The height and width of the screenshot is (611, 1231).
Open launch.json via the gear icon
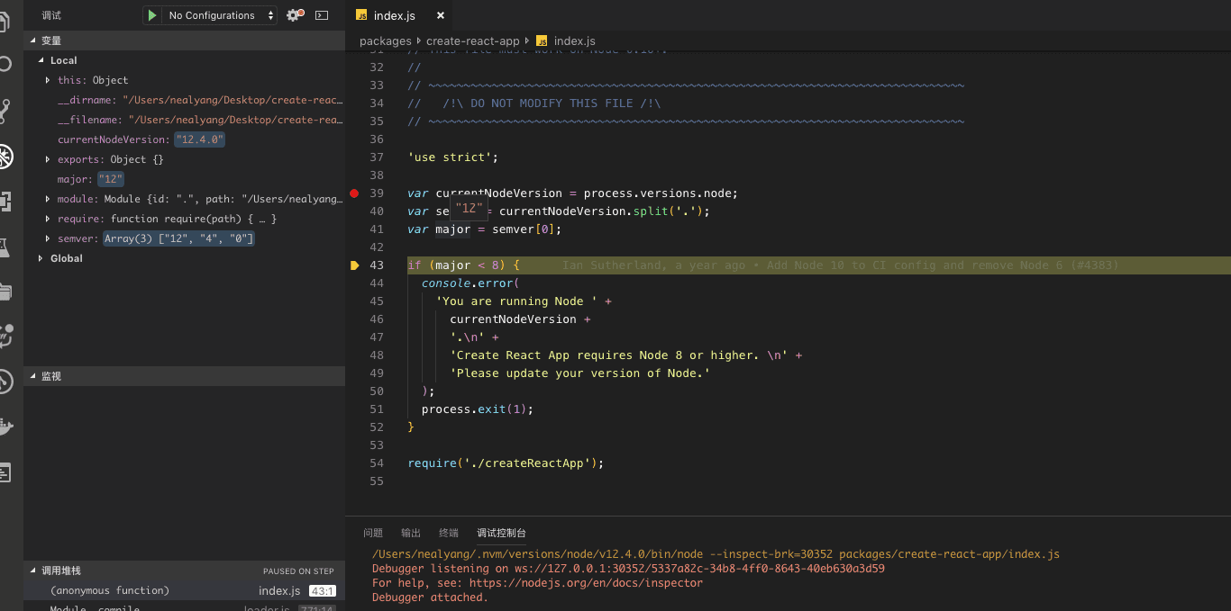[293, 15]
